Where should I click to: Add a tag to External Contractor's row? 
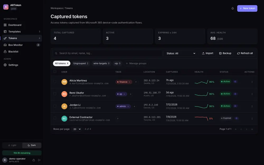(x=118, y=119)
